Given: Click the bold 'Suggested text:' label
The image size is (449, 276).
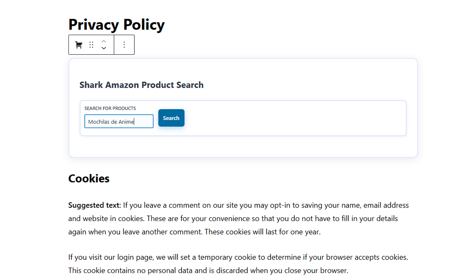Looking at the screenshot, I should pyautogui.click(x=94, y=205).
